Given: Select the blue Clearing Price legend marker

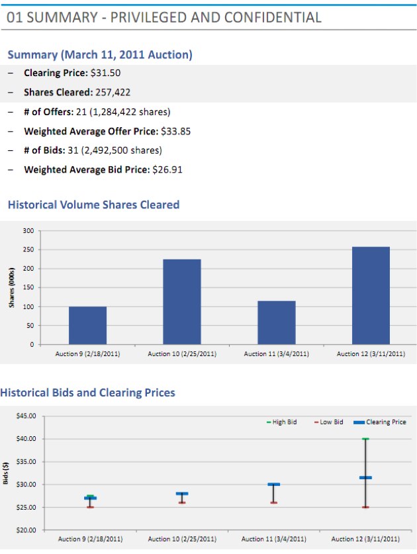Looking at the screenshot, I should pos(359,422).
